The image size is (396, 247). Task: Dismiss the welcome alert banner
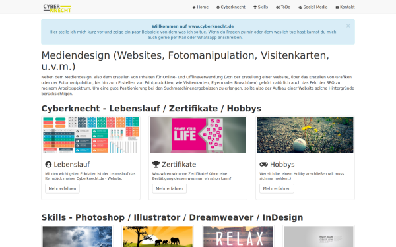[348, 26]
